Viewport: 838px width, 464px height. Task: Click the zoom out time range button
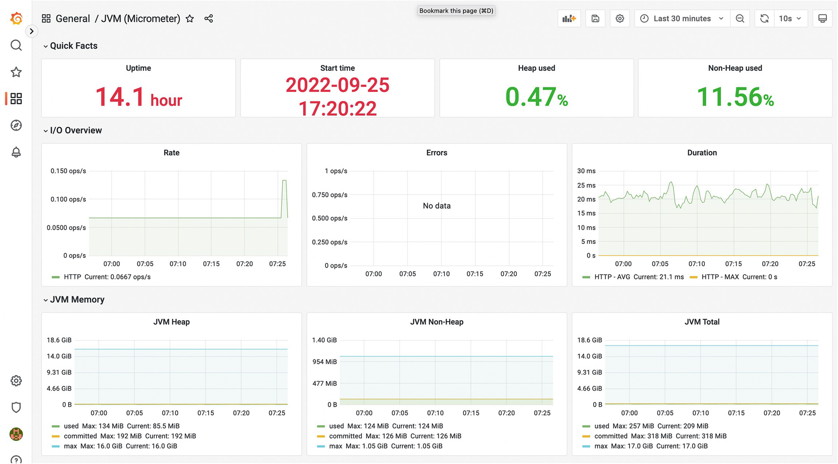point(740,18)
